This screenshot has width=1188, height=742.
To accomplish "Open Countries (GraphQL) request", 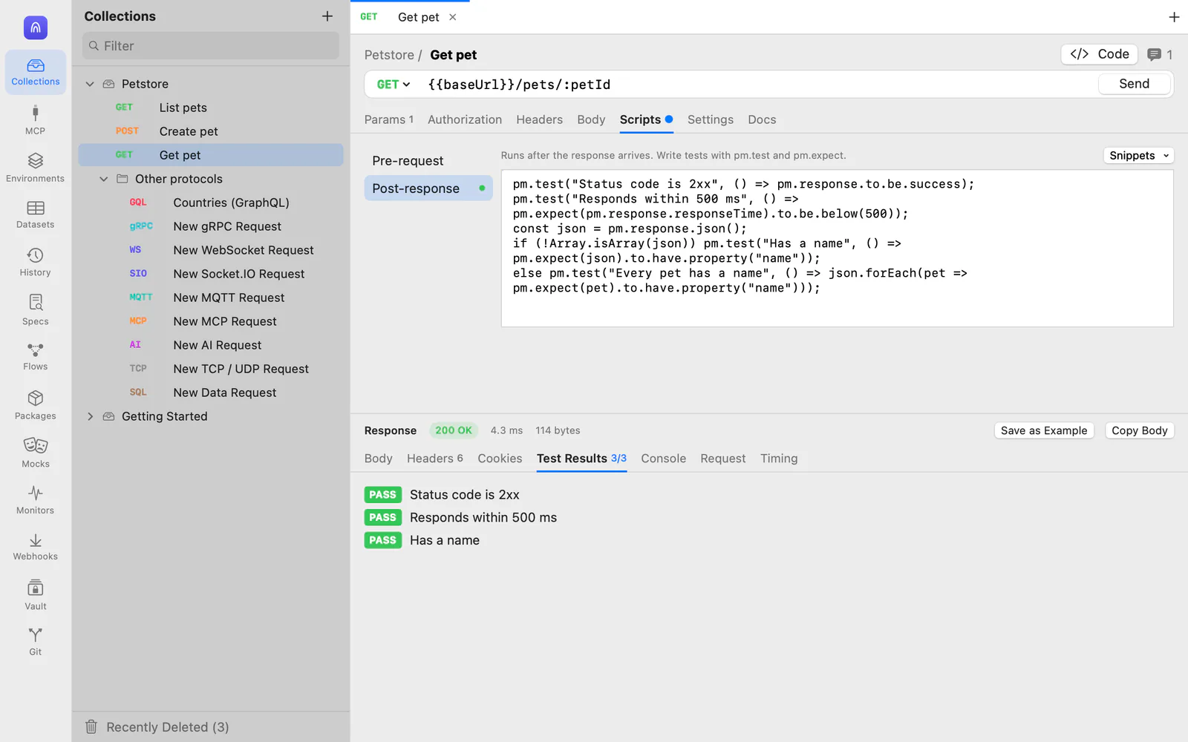I will [211, 203].
